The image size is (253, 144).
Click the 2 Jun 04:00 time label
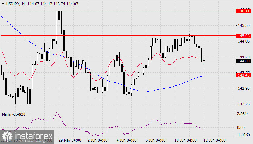[x=98, y=140]
